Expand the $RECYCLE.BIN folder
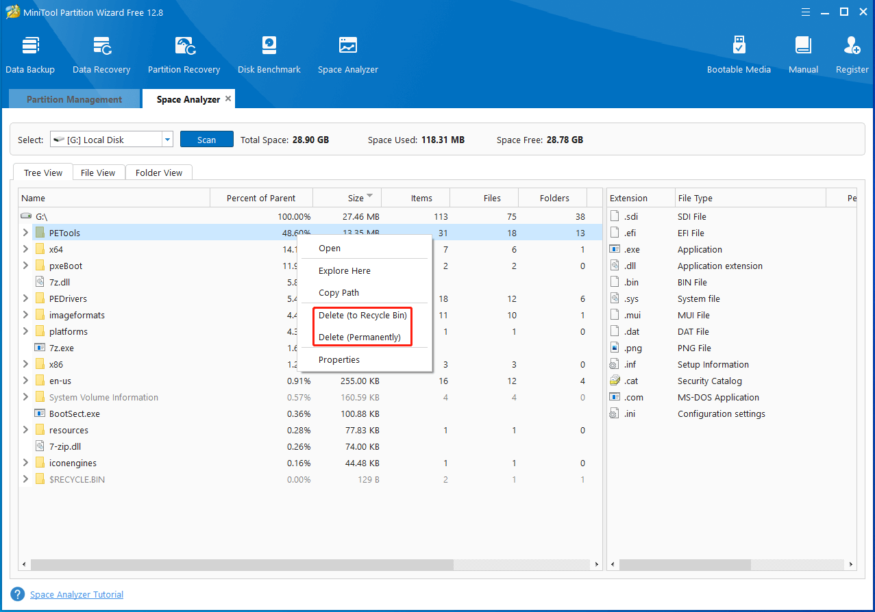 click(x=25, y=479)
